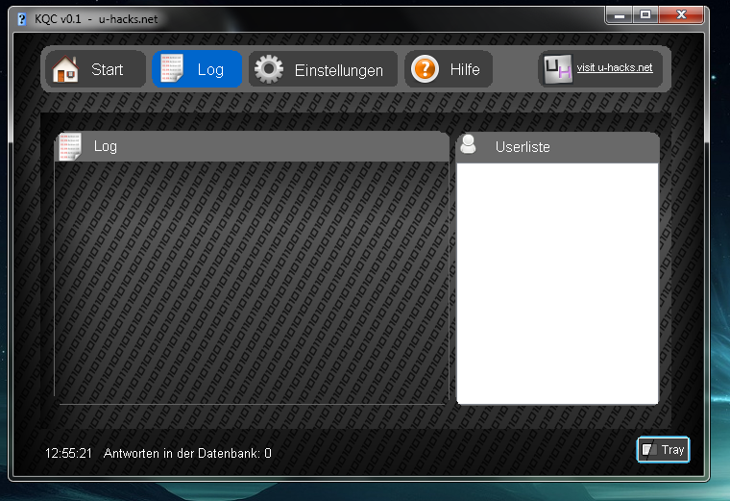Click the UH logo icon

pos(558,69)
